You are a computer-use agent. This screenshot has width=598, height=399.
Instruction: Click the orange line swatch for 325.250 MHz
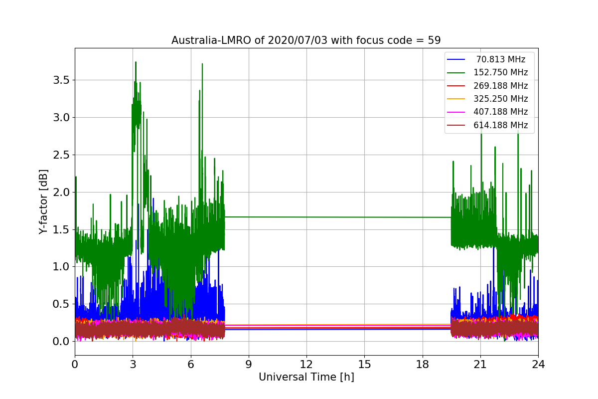pos(456,99)
